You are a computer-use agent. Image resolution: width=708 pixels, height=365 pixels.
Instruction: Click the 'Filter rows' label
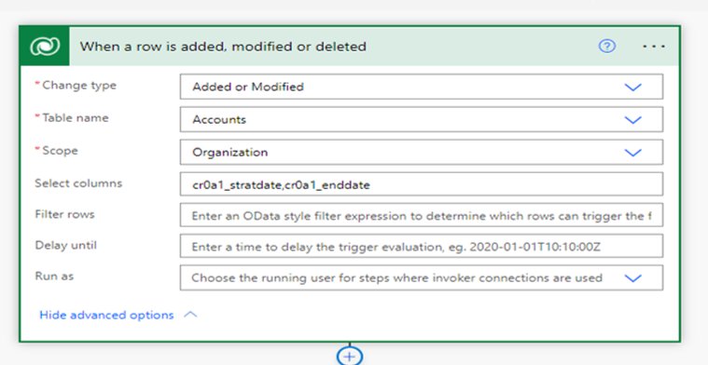(64, 214)
